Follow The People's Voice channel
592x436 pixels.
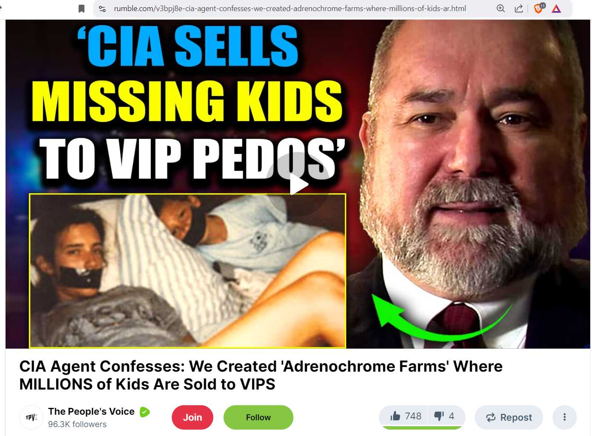tap(258, 417)
